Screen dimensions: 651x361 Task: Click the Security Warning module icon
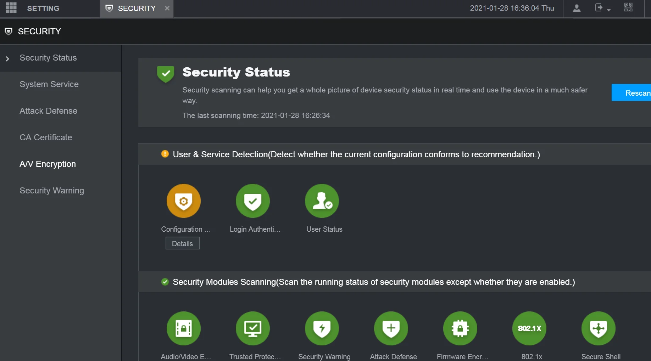click(322, 328)
